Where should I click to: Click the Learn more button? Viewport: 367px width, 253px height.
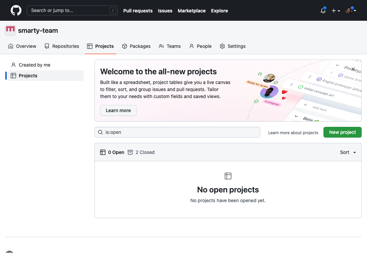(118, 110)
